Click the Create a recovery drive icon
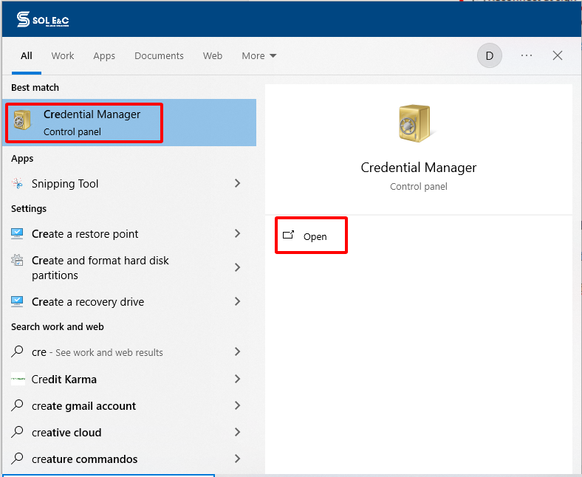 tap(18, 302)
